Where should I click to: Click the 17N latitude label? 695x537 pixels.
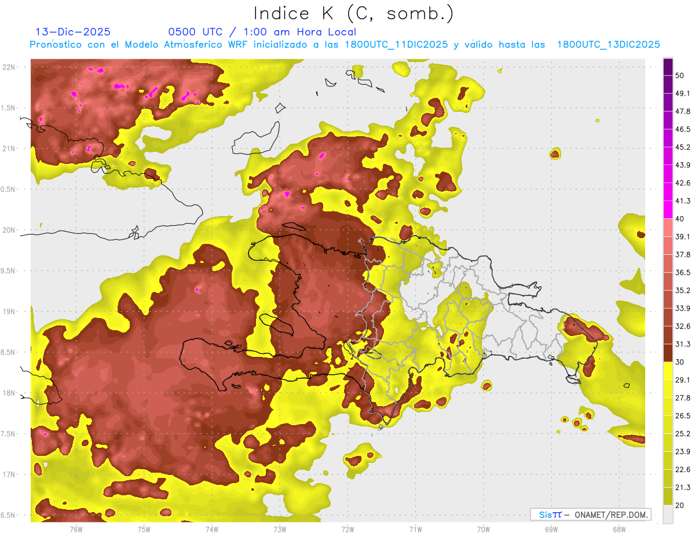[9, 474]
